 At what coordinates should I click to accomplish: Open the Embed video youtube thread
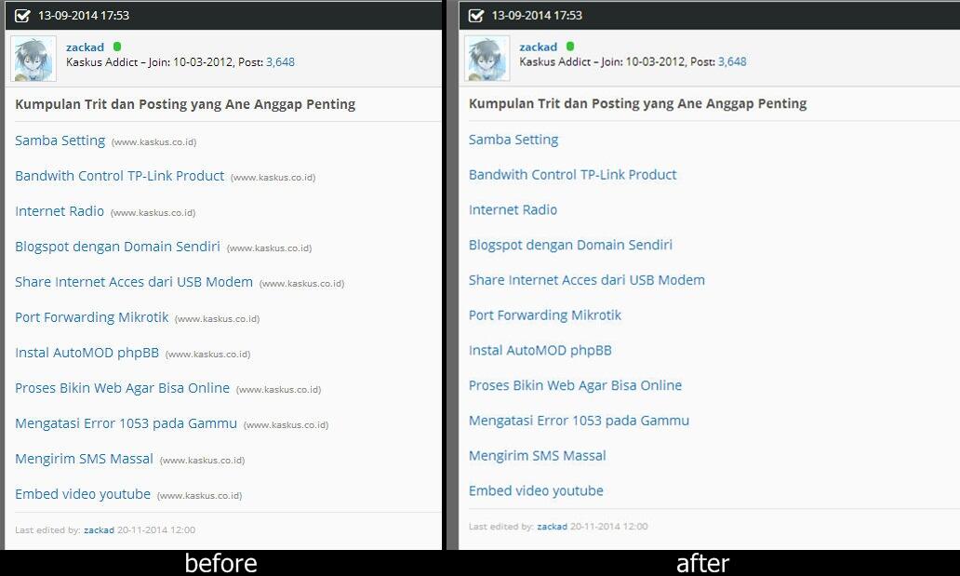(82, 494)
